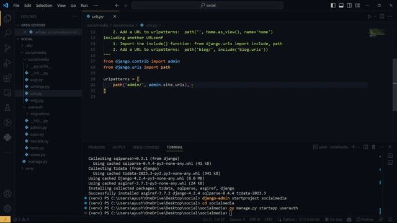Go back with the navigation arrow
The image size is (397, 223).
tap(117, 6)
